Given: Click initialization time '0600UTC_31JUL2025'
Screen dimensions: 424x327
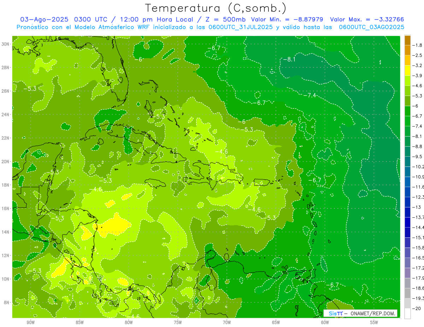Looking at the screenshot, I should coord(241,27).
